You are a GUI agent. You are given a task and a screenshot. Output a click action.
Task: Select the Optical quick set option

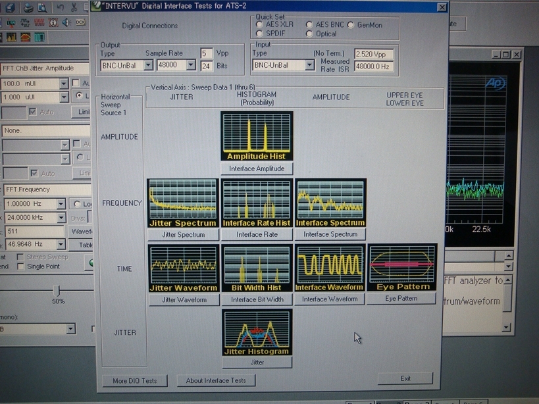pyautogui.click(x=309, y=34)
